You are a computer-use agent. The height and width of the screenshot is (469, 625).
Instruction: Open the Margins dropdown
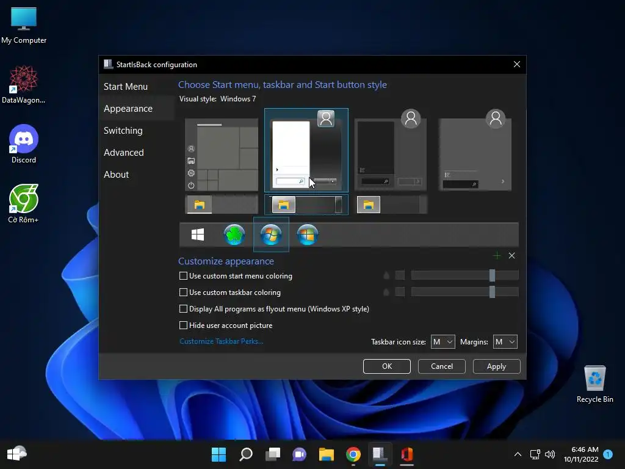click(505, 342)
